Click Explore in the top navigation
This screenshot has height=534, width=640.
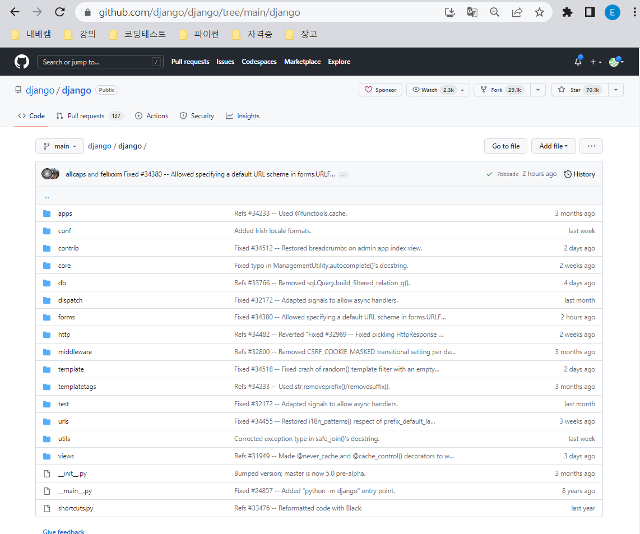[x=339, y=62]
